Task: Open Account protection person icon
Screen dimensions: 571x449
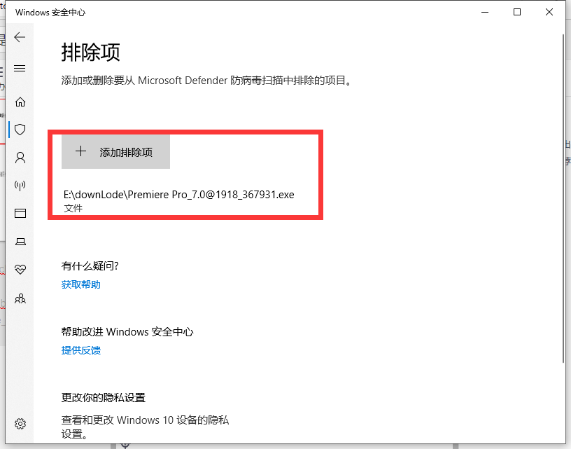Action: tap(20, 158)
